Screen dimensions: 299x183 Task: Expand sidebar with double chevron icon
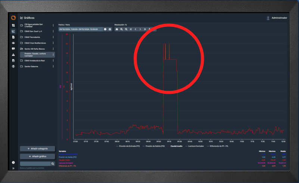click(x=13, y=168)
